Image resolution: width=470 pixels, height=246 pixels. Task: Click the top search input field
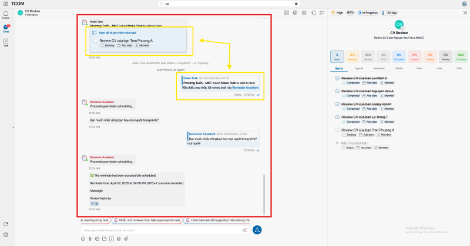229,4
